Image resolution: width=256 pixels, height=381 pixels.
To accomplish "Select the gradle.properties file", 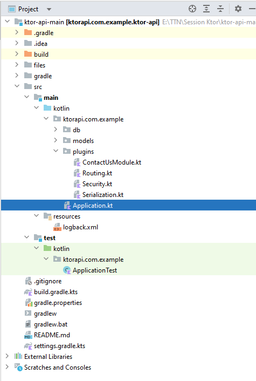I will tap(58, 303).
